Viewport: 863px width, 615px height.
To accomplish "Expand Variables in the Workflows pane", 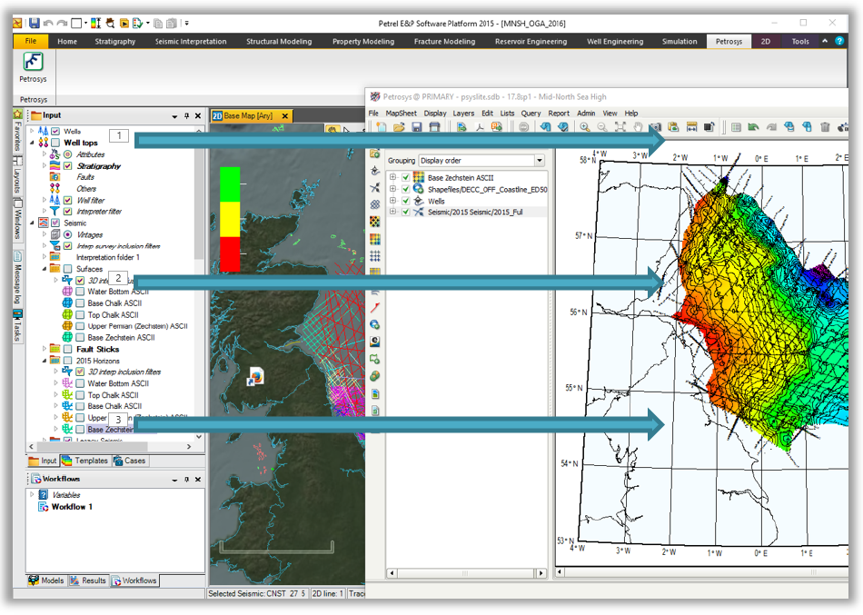I will point(32,494).
